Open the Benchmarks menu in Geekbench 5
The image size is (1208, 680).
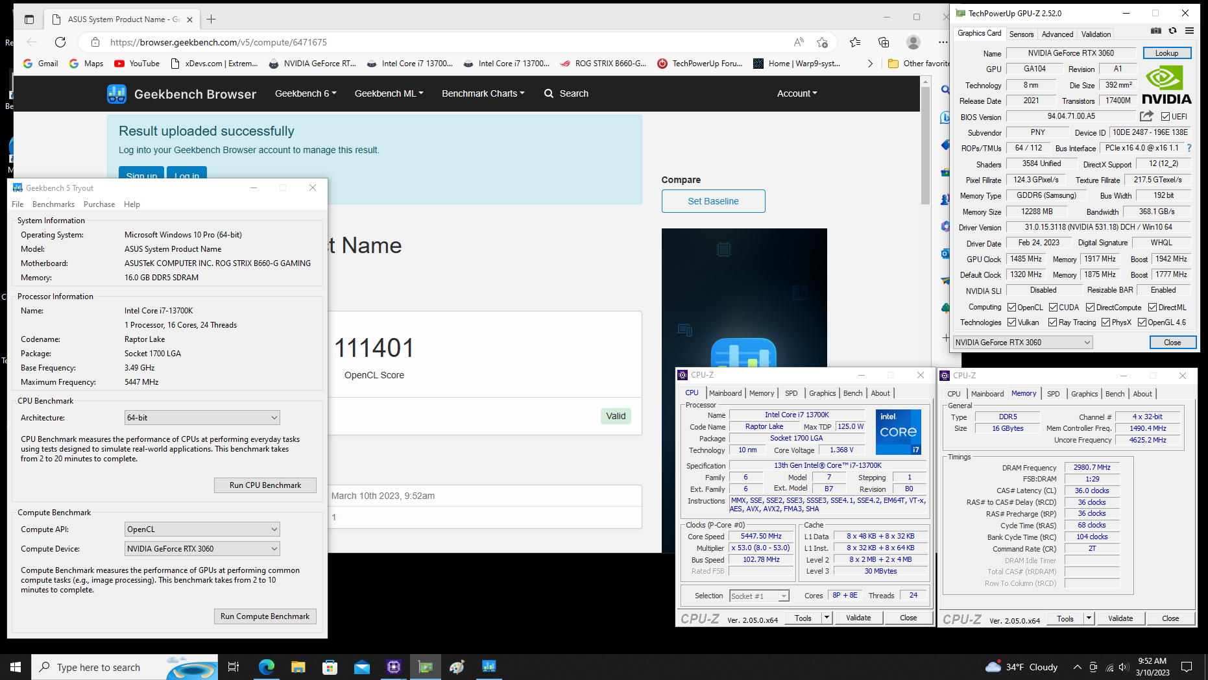click(53, 204)
